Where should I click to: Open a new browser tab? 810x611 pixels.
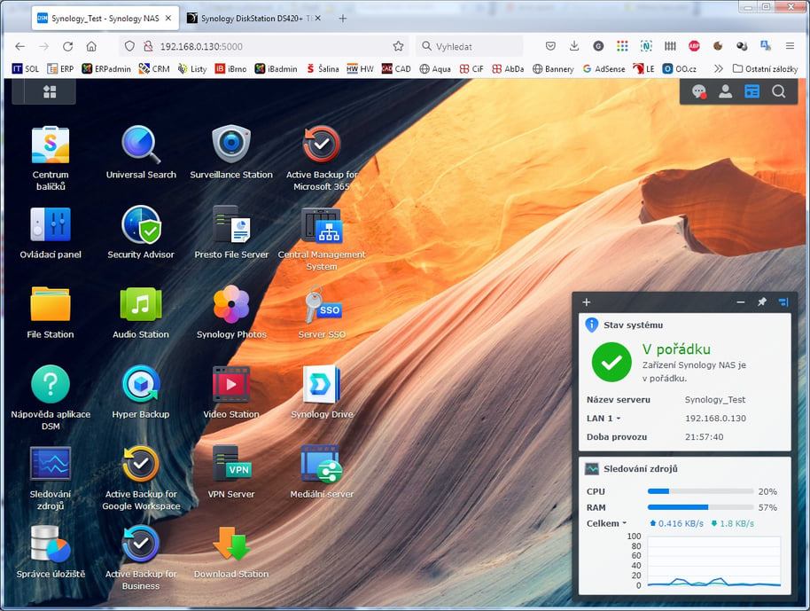click(342, 18)
